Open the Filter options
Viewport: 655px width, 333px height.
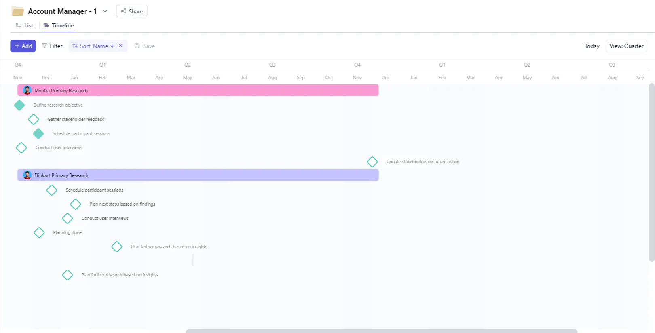[x=52, y=46]
